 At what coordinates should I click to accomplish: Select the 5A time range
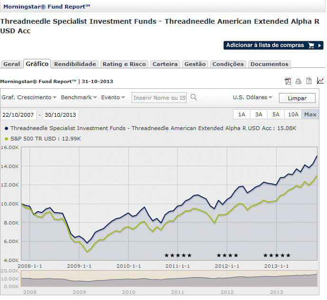[x=276, y=114]
